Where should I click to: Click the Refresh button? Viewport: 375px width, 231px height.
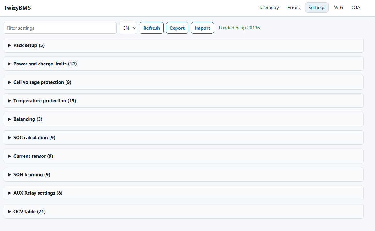click(152, 28)
